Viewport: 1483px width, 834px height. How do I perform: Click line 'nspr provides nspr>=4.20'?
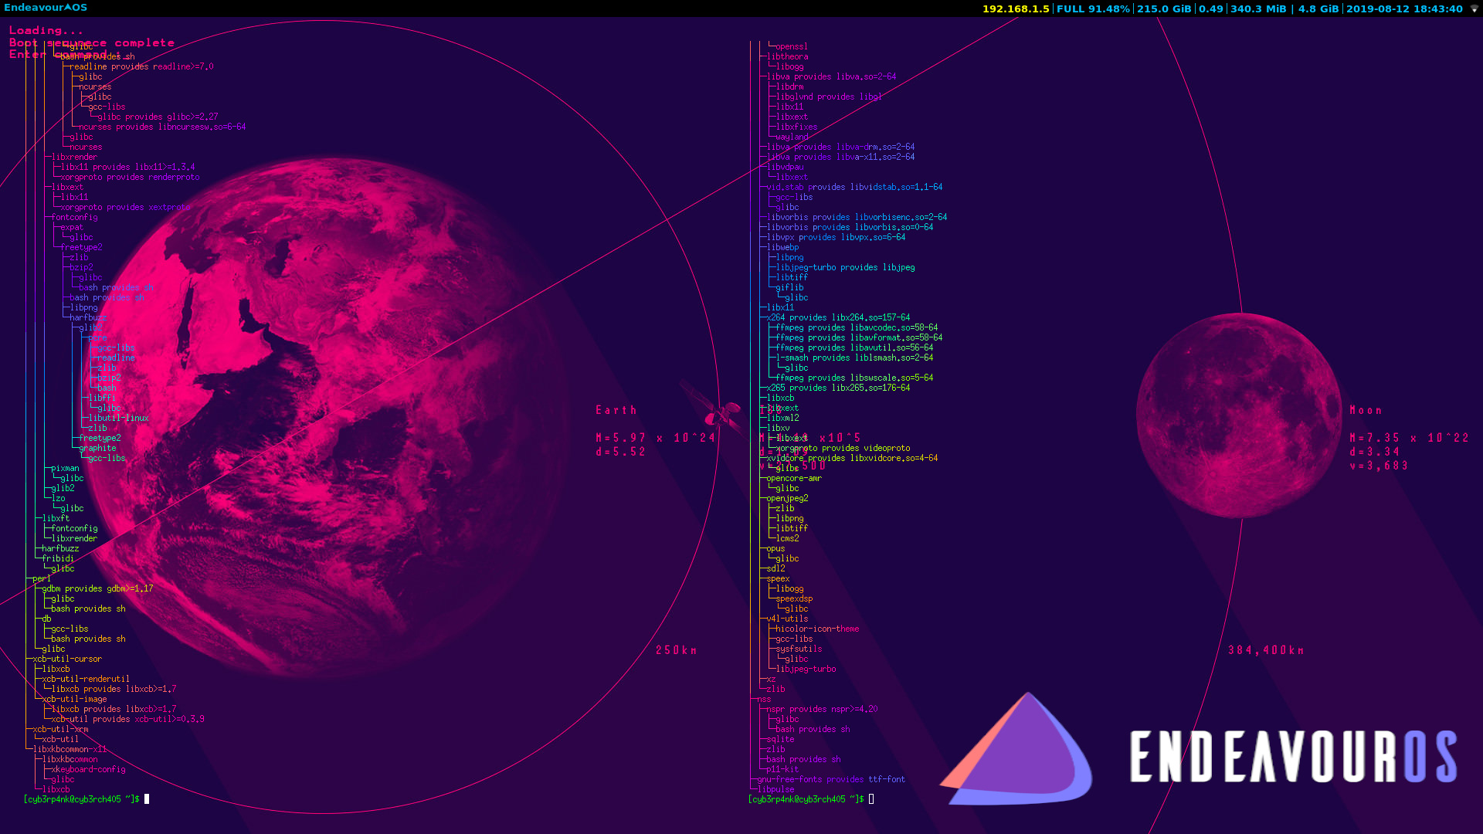pyautogui.click(x=822, y=709)
